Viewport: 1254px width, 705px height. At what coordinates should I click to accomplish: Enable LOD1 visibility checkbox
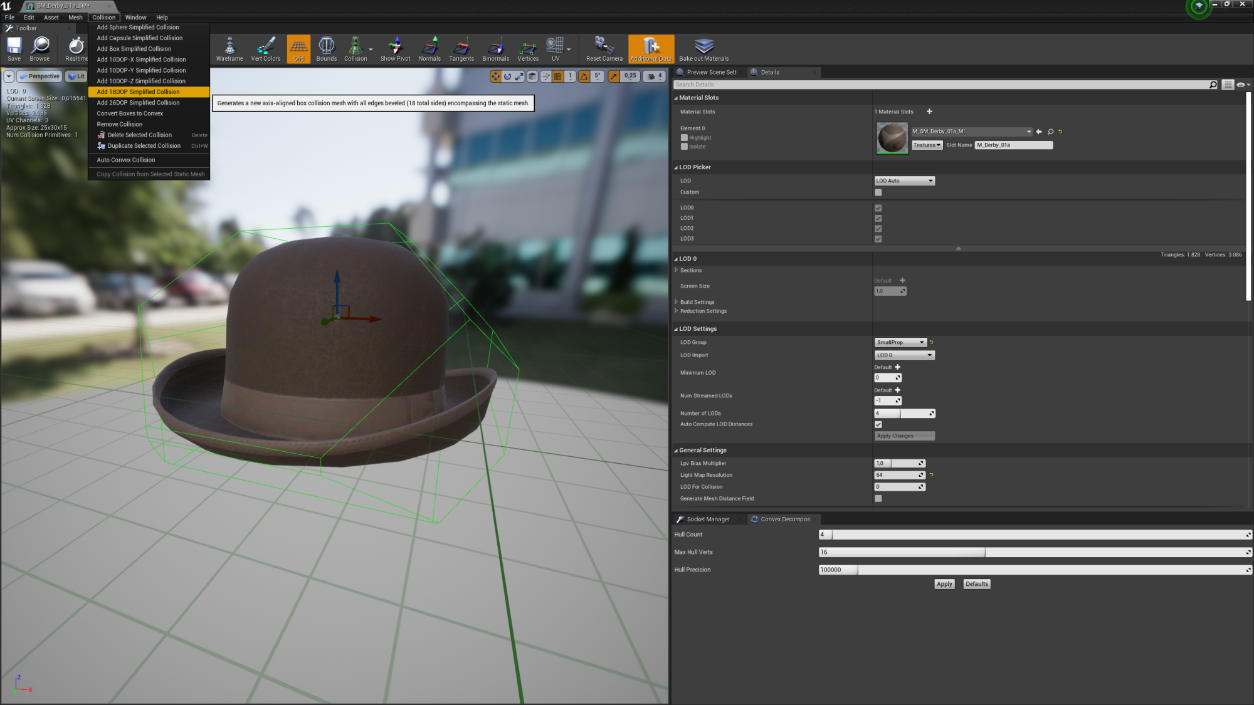click(878, 218)
